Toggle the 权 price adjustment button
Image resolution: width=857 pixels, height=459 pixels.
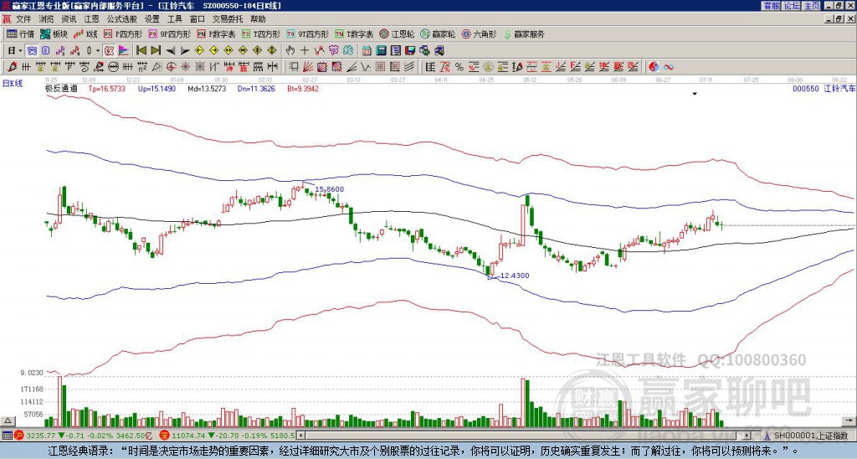tap(110, 50)
